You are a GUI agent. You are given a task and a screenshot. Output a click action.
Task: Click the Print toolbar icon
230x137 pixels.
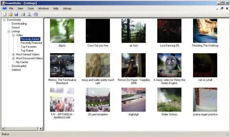tap(23, 14)
